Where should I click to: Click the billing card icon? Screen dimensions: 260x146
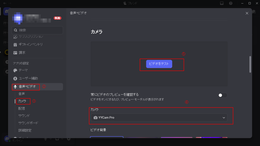click(15, 52)
